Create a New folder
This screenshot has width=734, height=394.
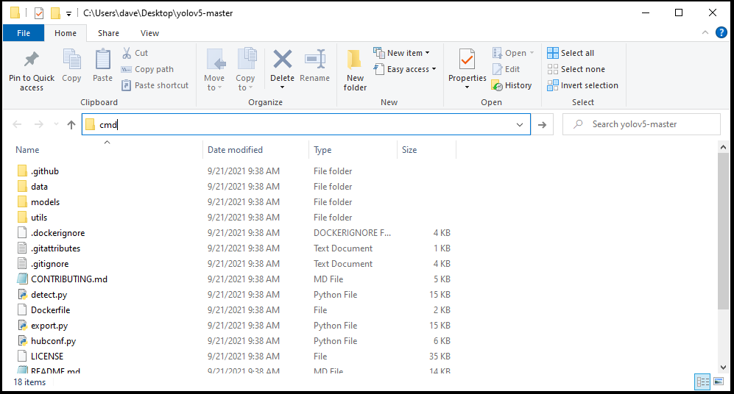(x=355, y=70)
